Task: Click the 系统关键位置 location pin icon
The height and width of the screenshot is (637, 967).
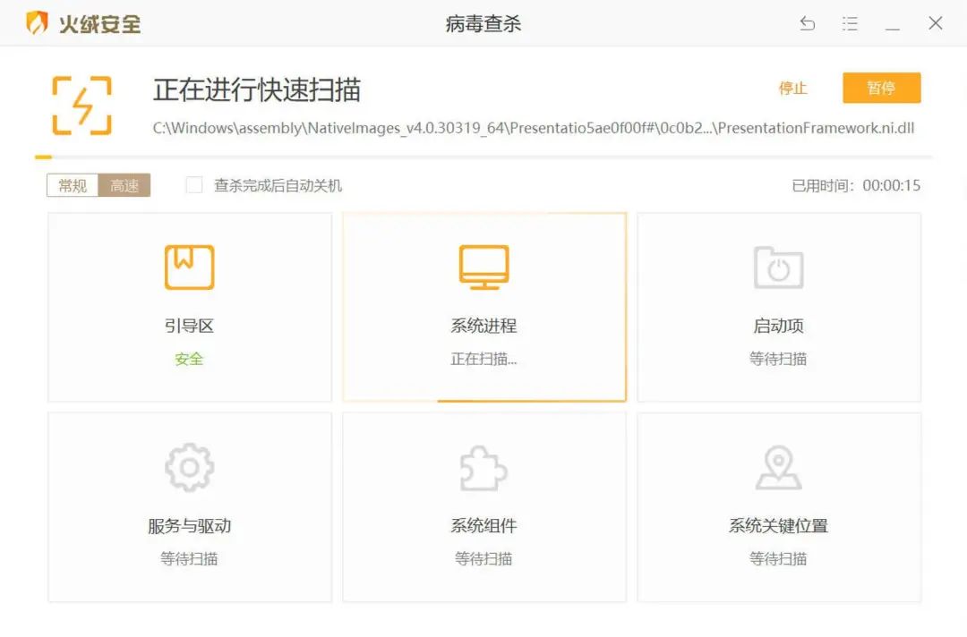Action: coord(778,466)
